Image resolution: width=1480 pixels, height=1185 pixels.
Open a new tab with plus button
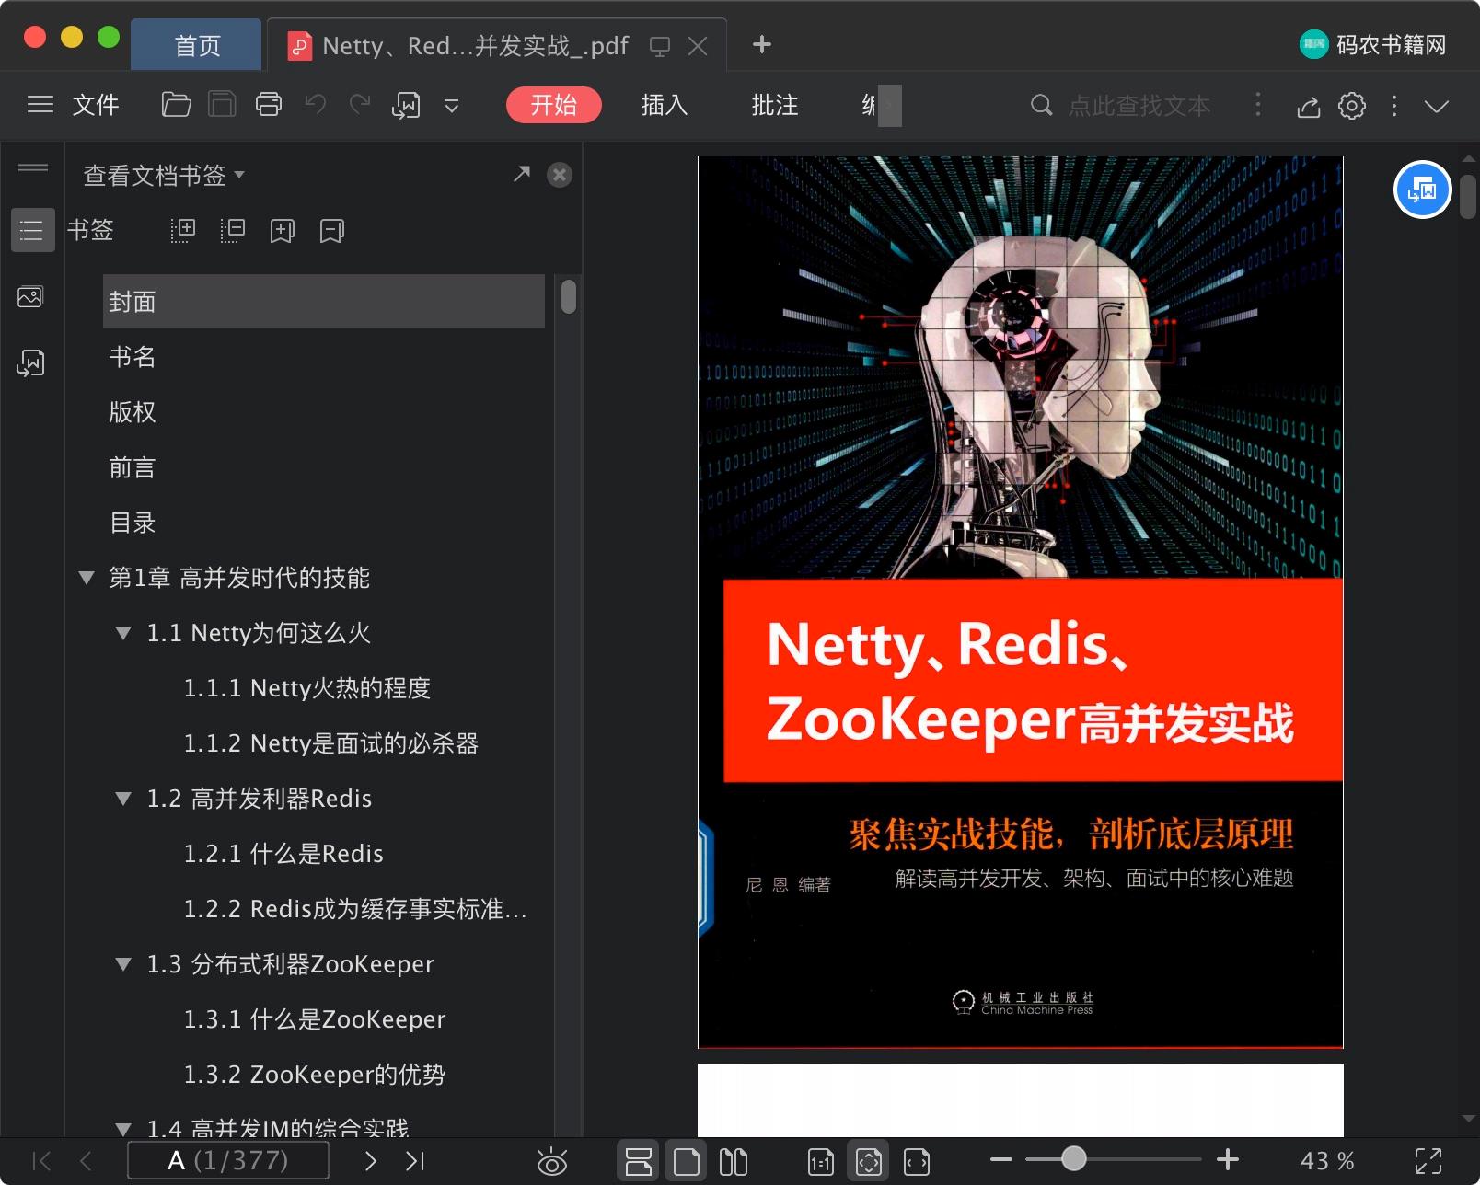(x=761, y=44)
